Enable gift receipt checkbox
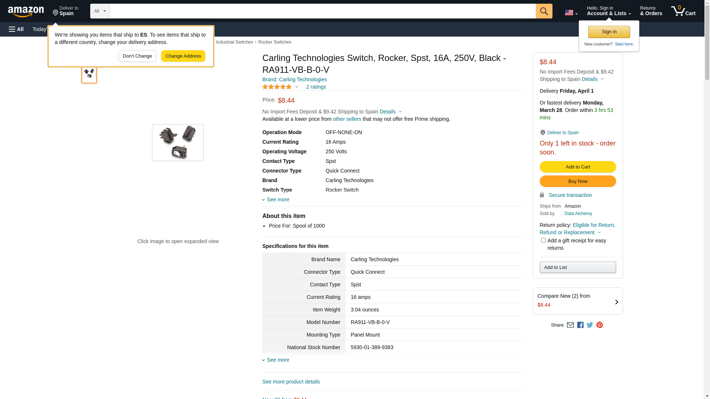 tap(543, 241)
